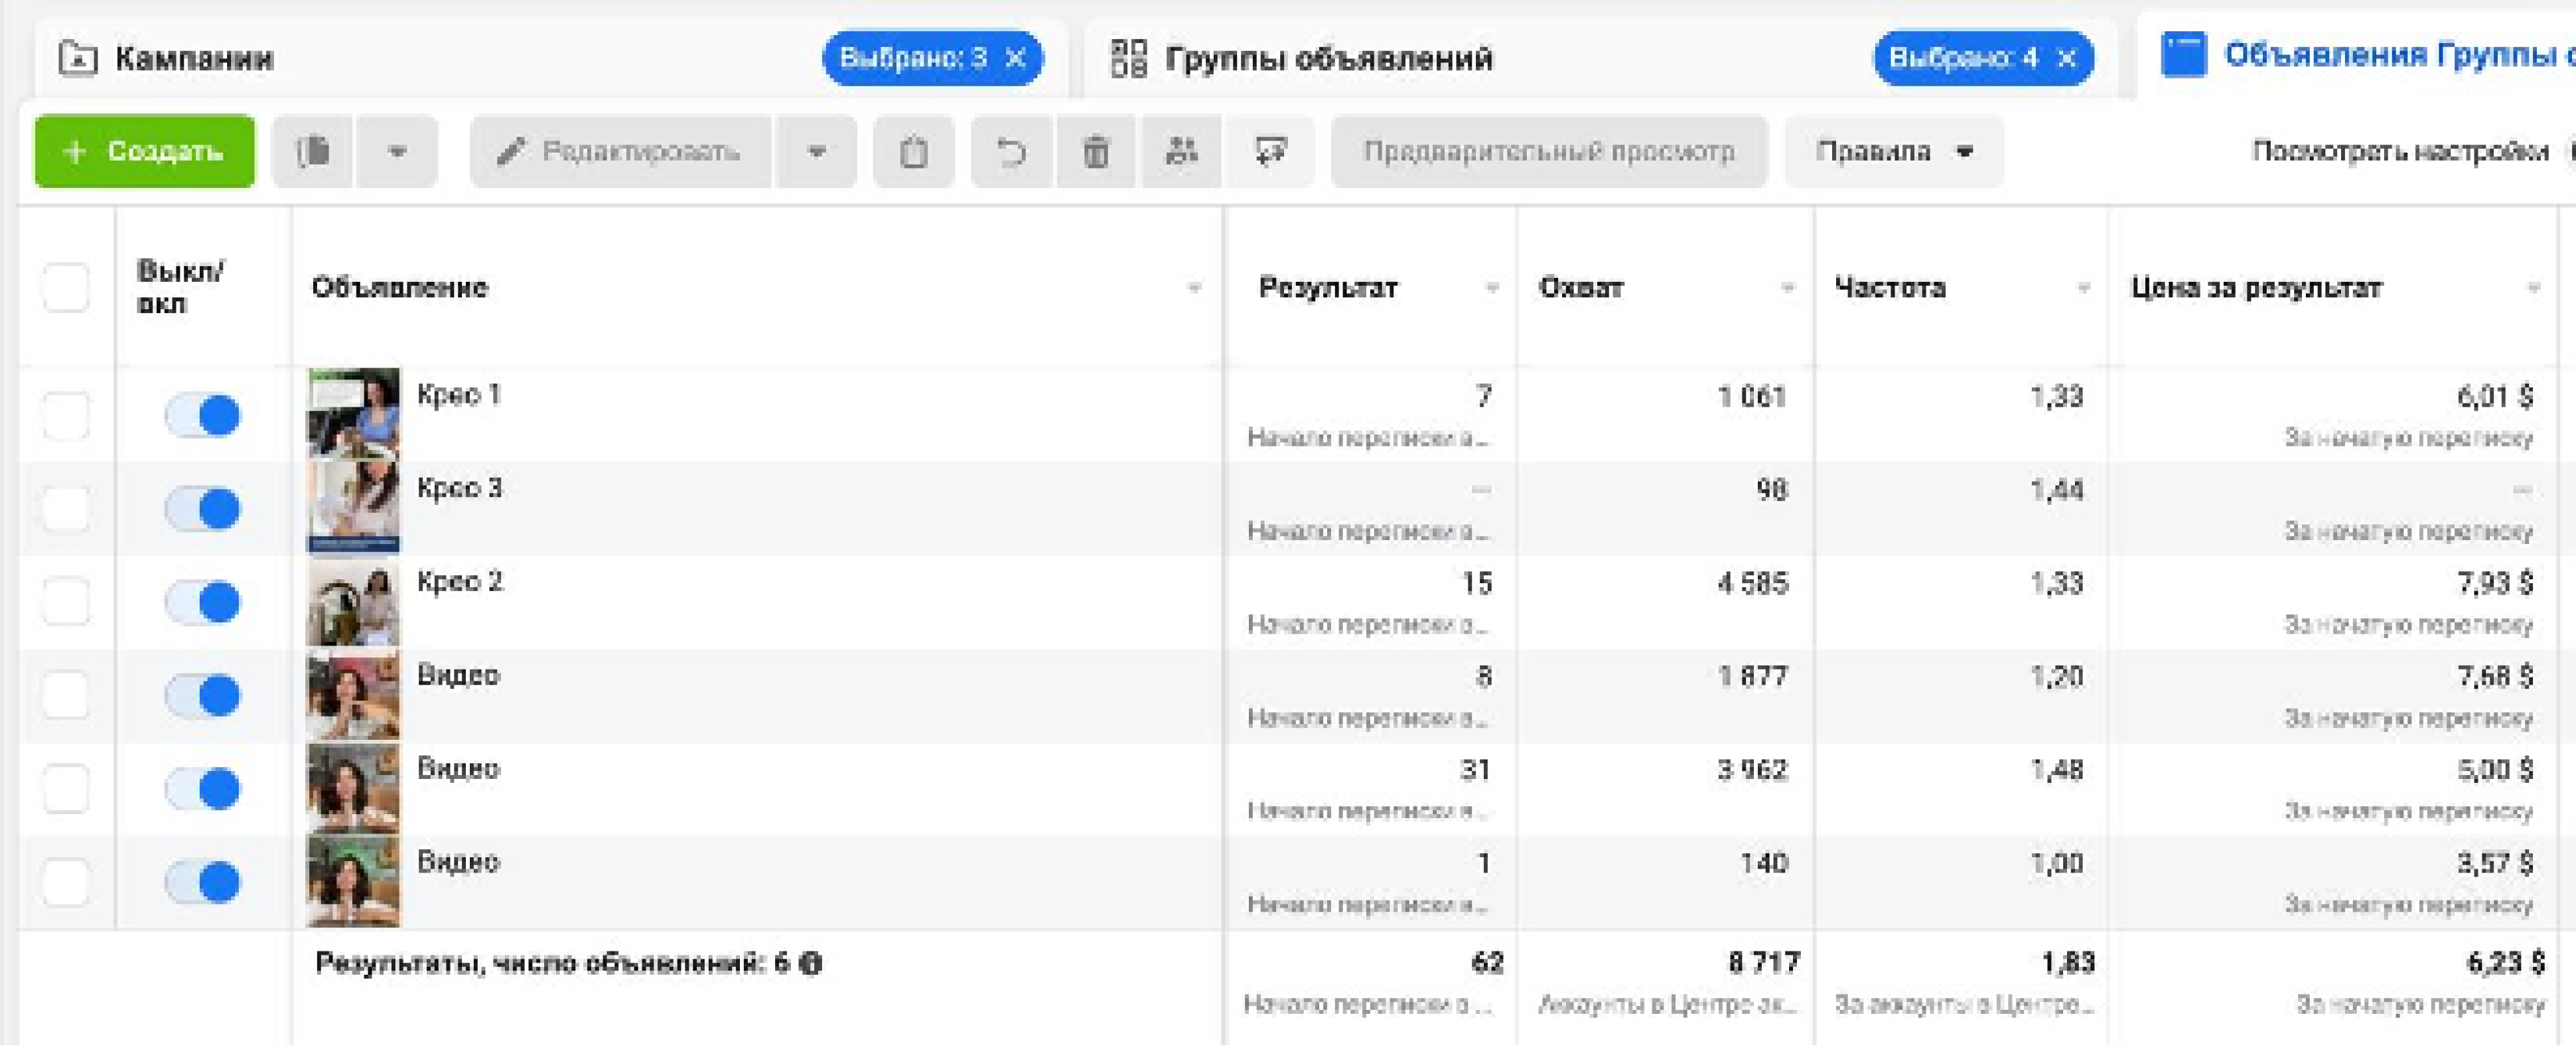Expand the Редактировать dropdown arrow
Image resolution: width=2576 pixels, height=1049 pixels.
pos(816,152)
